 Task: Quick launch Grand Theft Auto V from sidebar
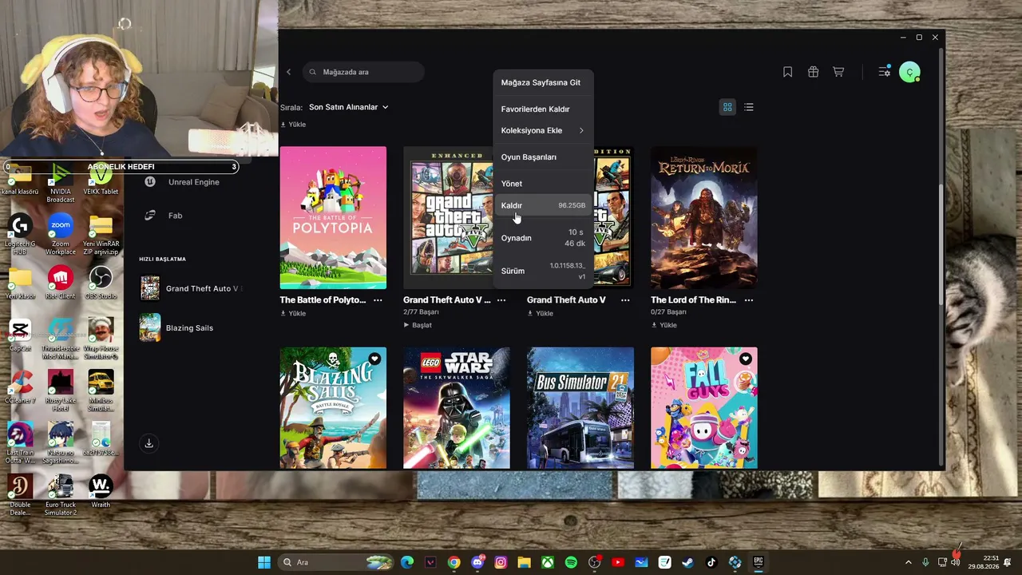click(x=190, y=288)
